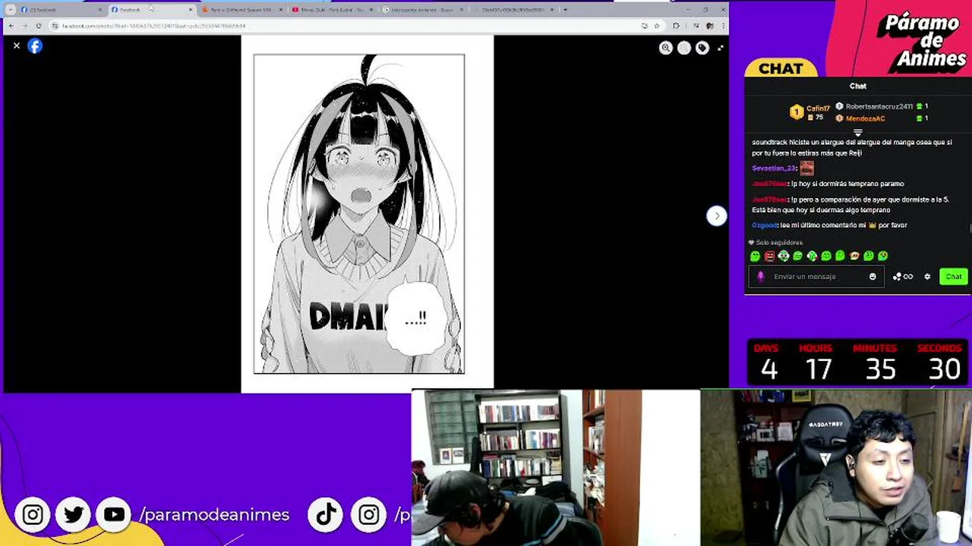Go to the next photo with right arrow
This screenshot has height=546, width=972.
pos(716,216)
